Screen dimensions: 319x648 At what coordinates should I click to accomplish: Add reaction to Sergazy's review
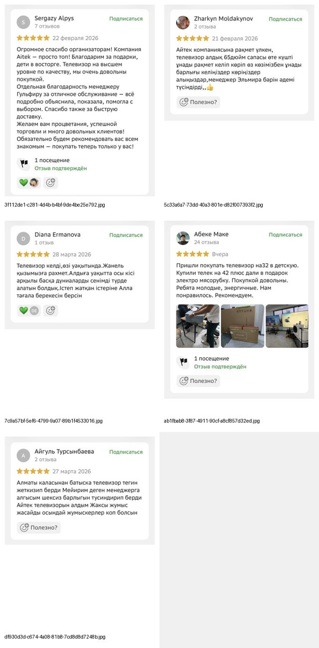(x=50, y=183)
